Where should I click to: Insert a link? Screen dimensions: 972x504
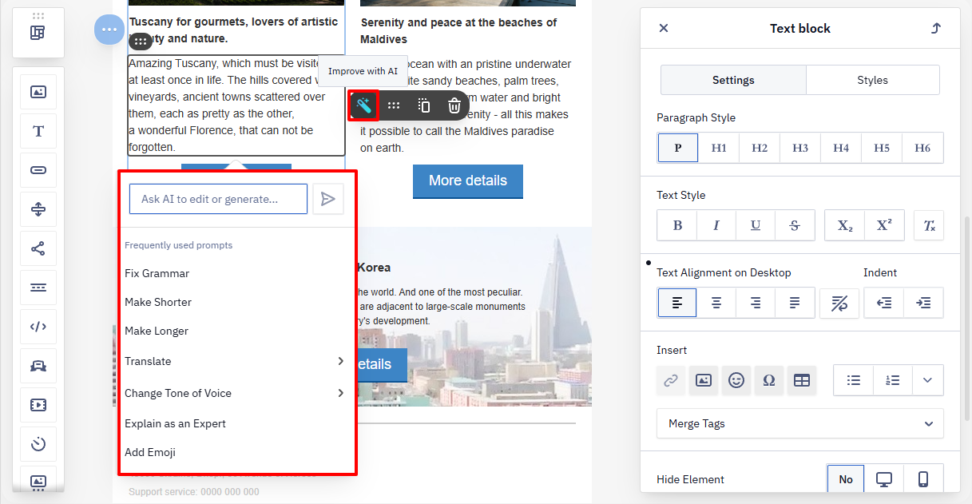tap(671, 380)
